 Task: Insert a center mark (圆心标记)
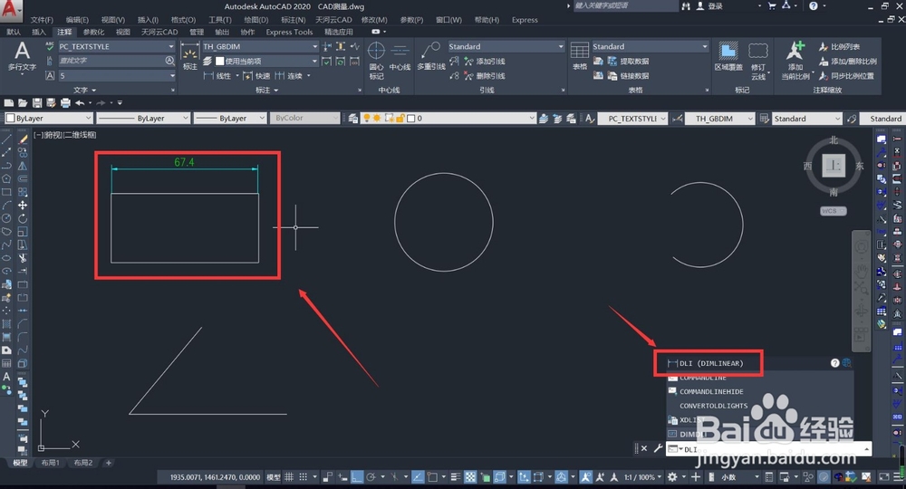(x=376, y=61)
